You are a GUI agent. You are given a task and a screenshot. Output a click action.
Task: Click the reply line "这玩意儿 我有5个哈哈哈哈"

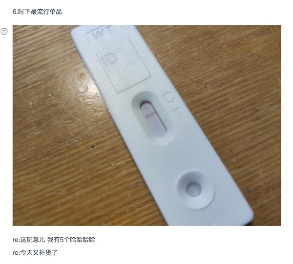54,240
